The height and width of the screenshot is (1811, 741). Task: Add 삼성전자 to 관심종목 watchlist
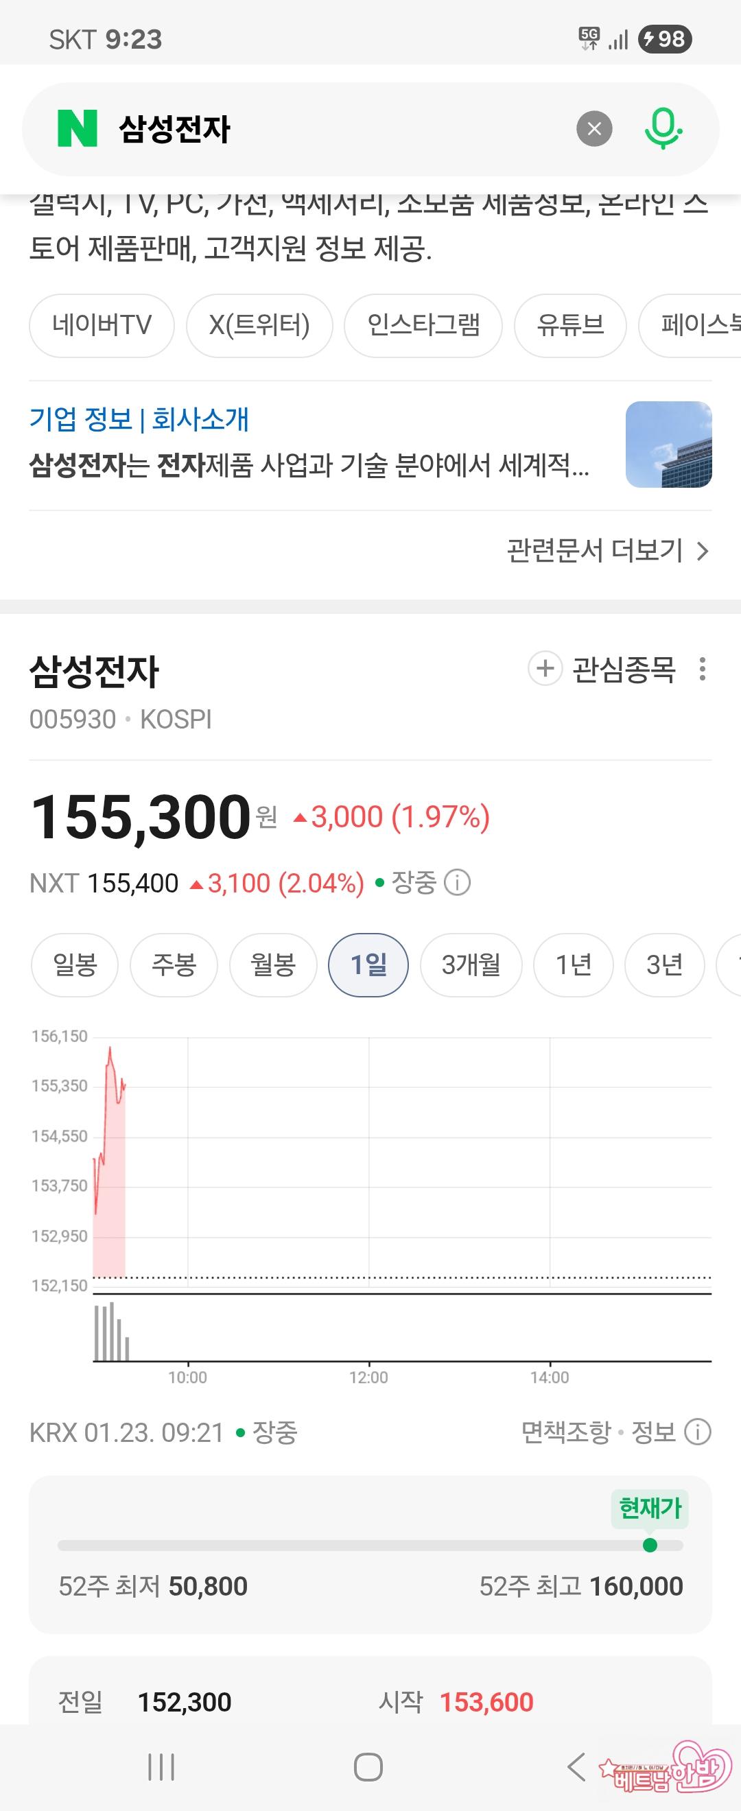coord(602,669)
